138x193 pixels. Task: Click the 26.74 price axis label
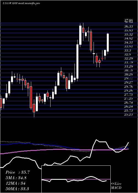point(129,103)
